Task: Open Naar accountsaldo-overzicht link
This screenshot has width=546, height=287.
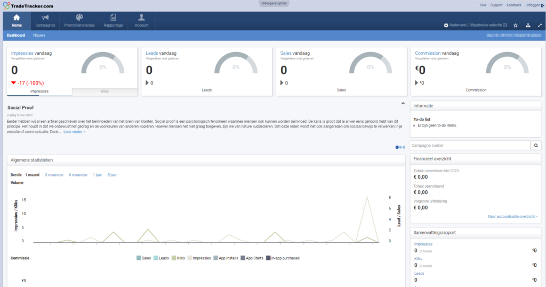Action: [512, 217]
